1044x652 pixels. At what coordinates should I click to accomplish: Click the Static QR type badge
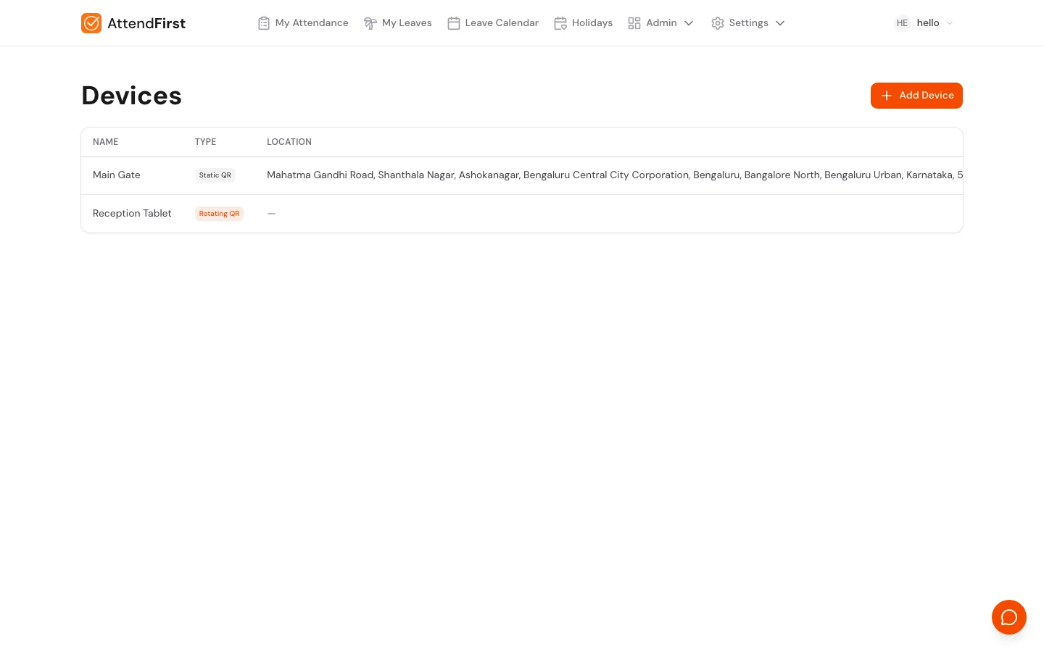(215, 175)
